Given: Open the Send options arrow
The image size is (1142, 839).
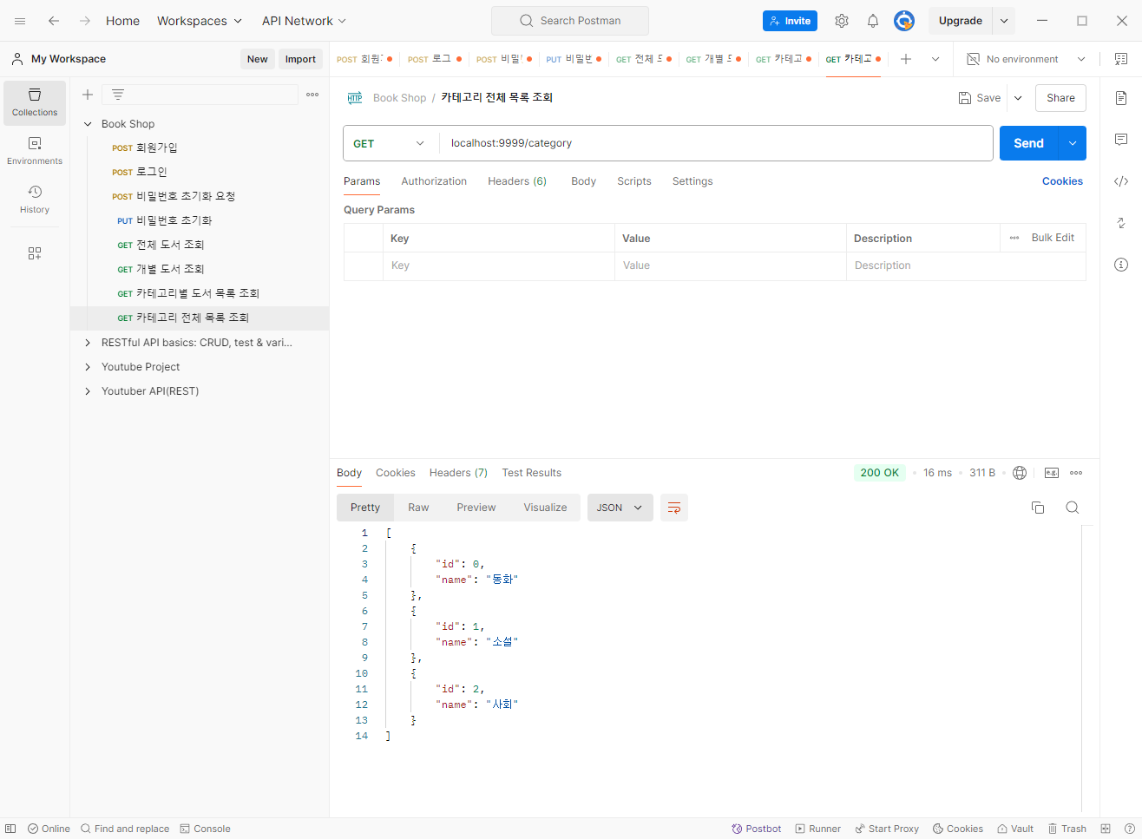Looking at the screenshot, I should 1073,143.
